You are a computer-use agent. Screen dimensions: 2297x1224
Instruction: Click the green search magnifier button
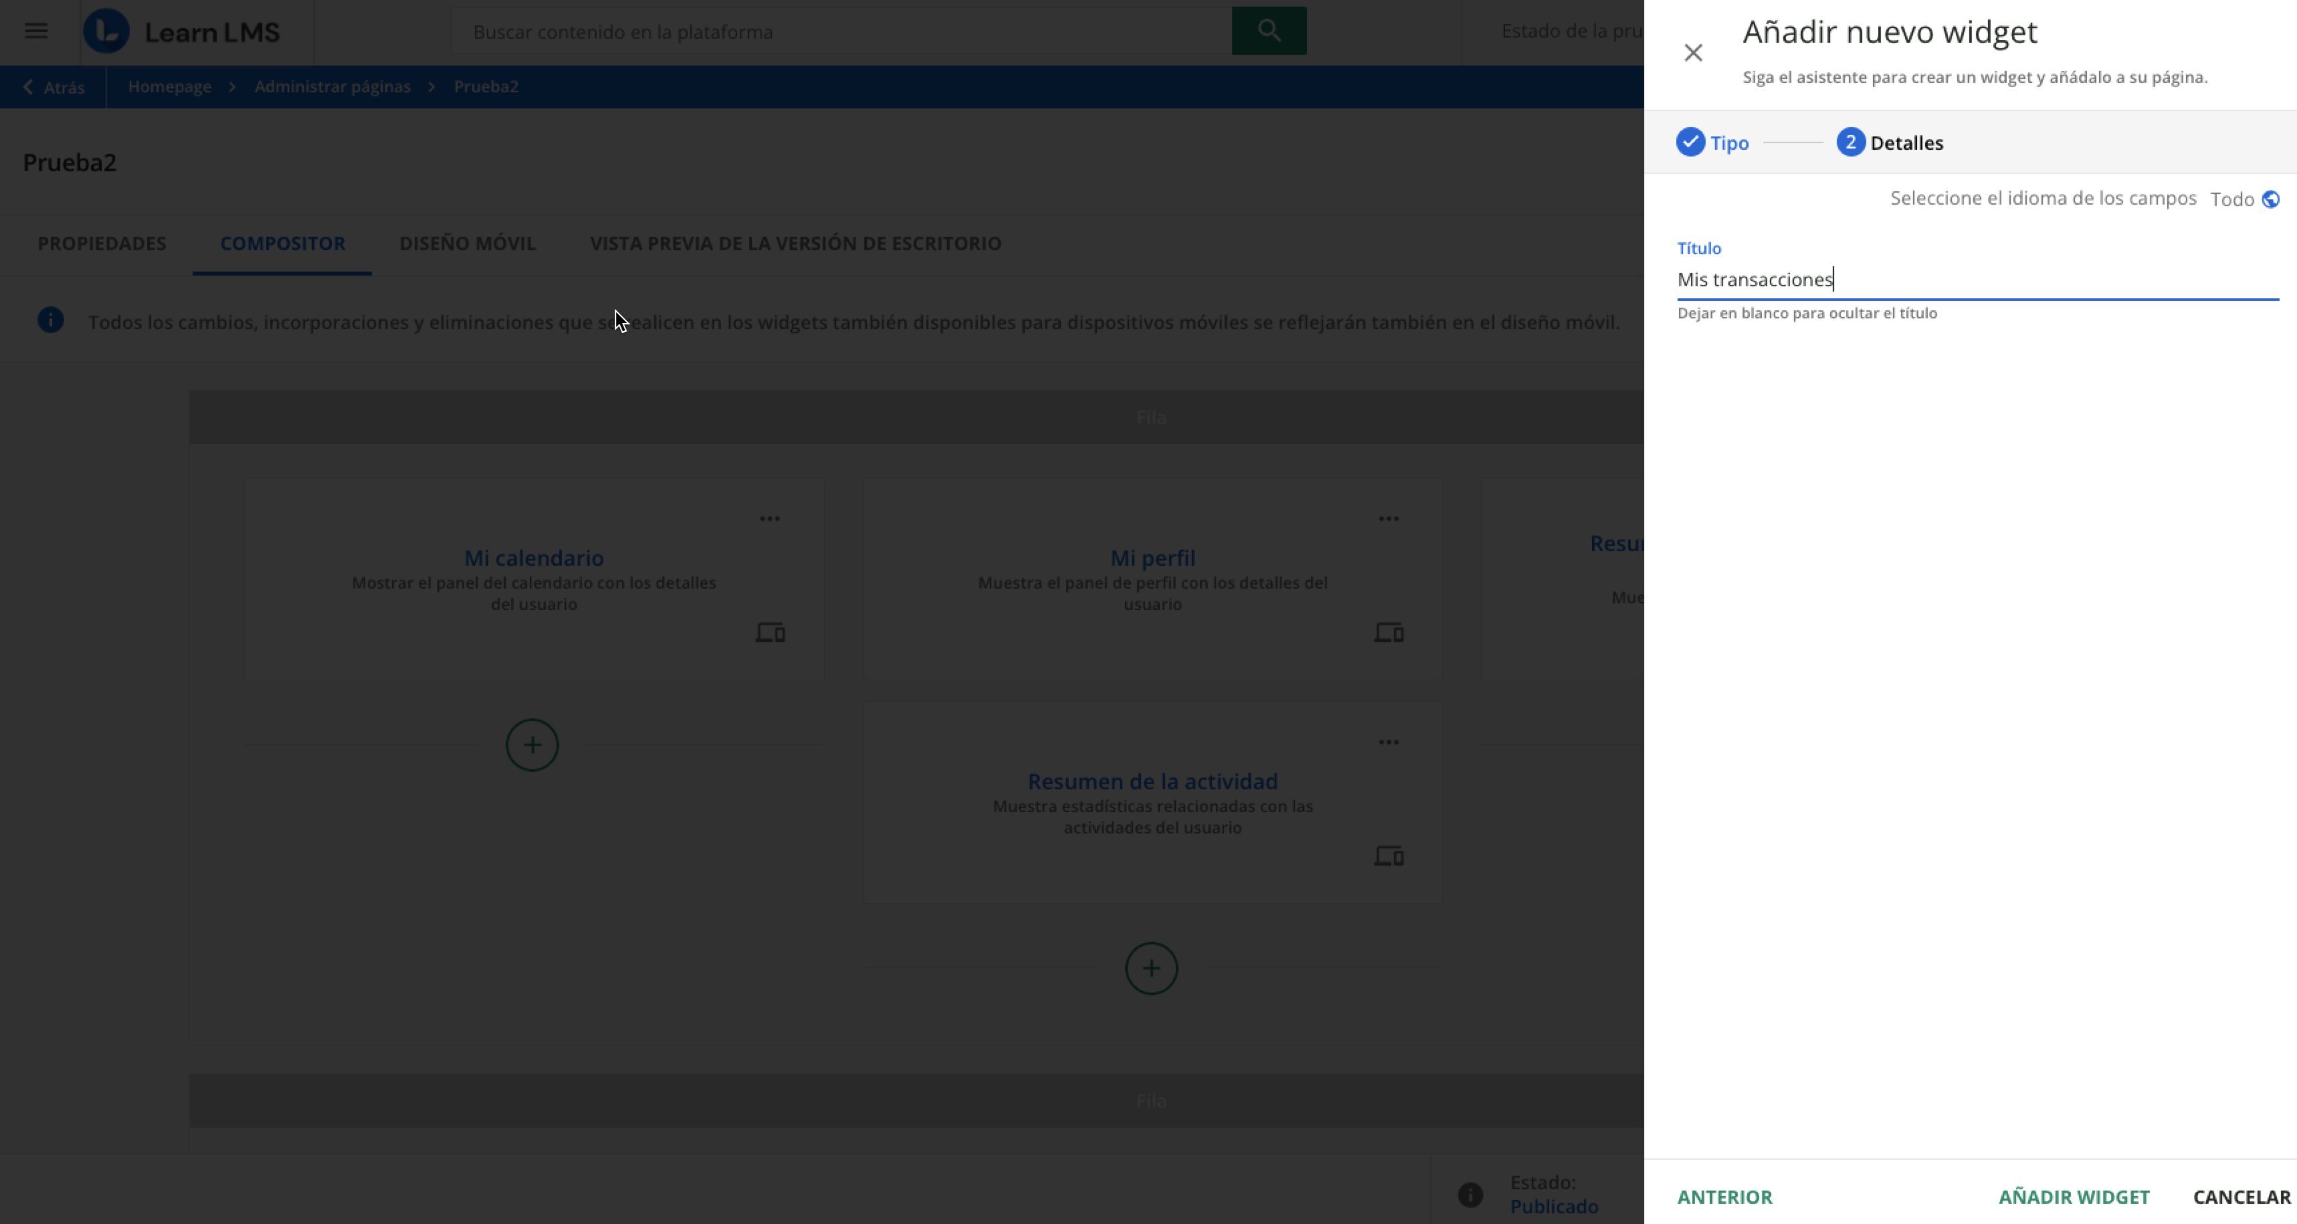pos(1268,31)
